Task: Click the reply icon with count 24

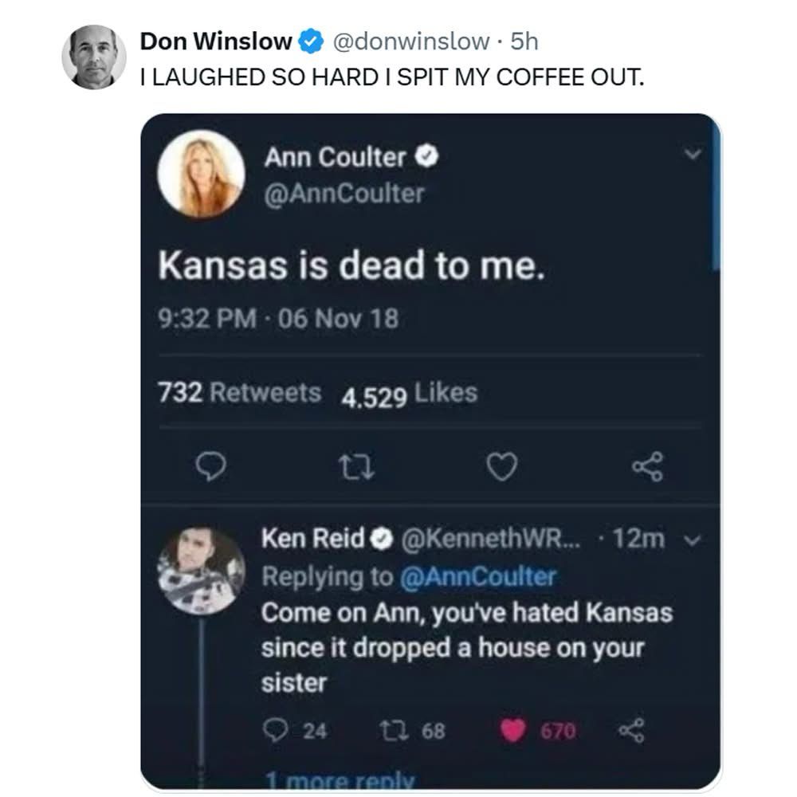Action: [277, 731]
